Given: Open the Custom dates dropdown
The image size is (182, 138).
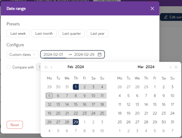Looking at the screenshot, I should [x=22, y=55].
